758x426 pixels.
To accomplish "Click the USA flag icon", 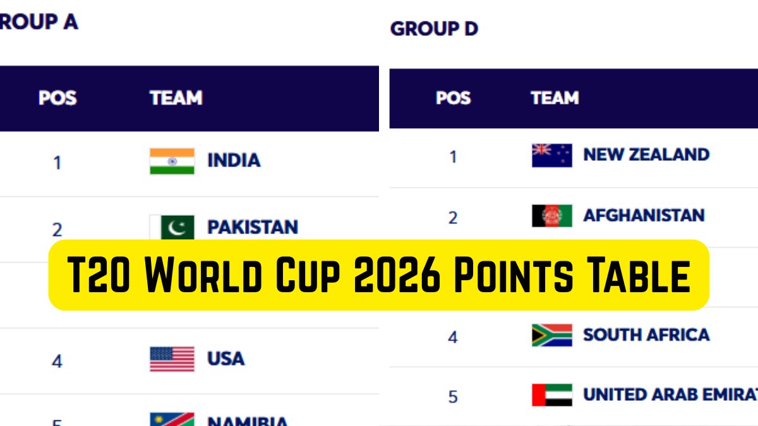I will (x=172, y=359).
